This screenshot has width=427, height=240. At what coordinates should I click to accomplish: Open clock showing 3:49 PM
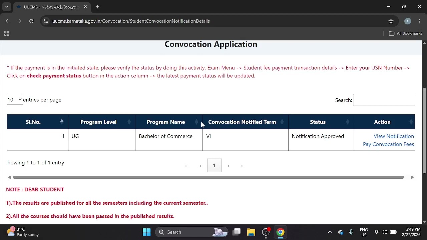411,232
